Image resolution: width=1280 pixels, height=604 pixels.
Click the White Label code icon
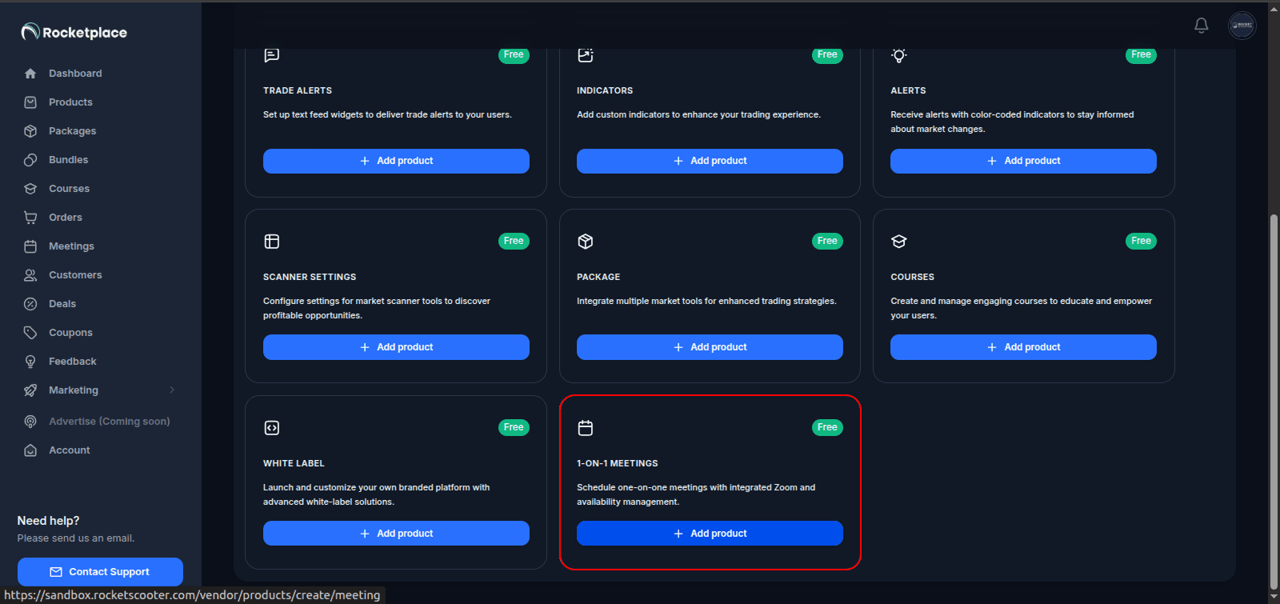tap(272, 428)
